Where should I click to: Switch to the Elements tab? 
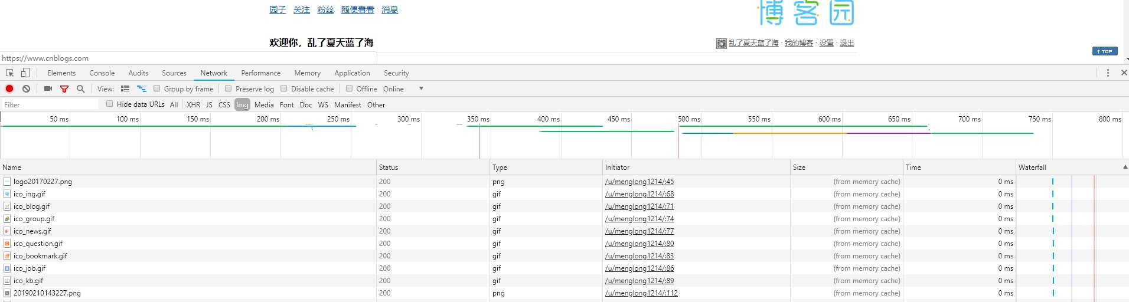(x=61, y=73)
